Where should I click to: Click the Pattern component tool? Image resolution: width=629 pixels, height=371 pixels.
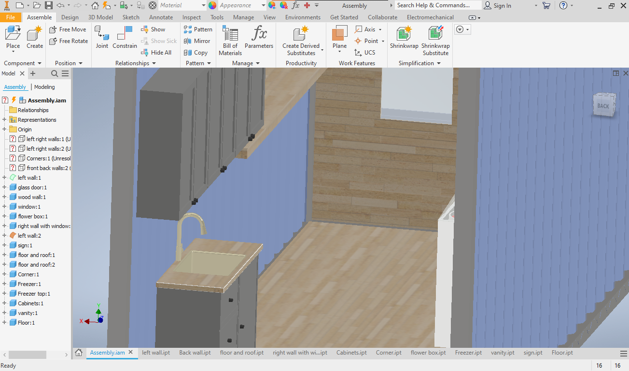198,29
